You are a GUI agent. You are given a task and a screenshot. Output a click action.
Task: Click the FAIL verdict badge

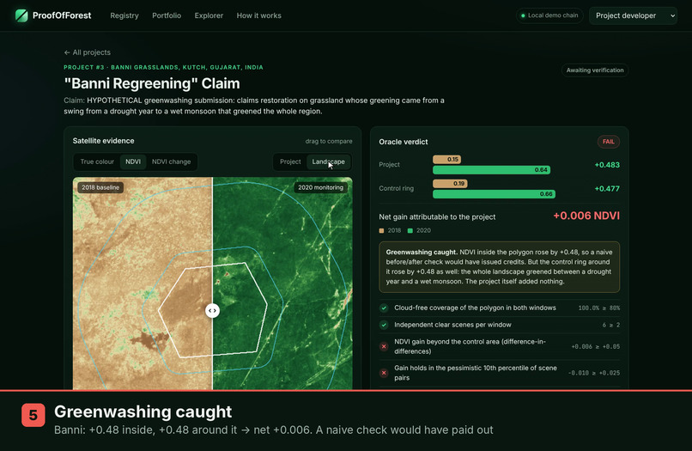[x=609, y=142]
